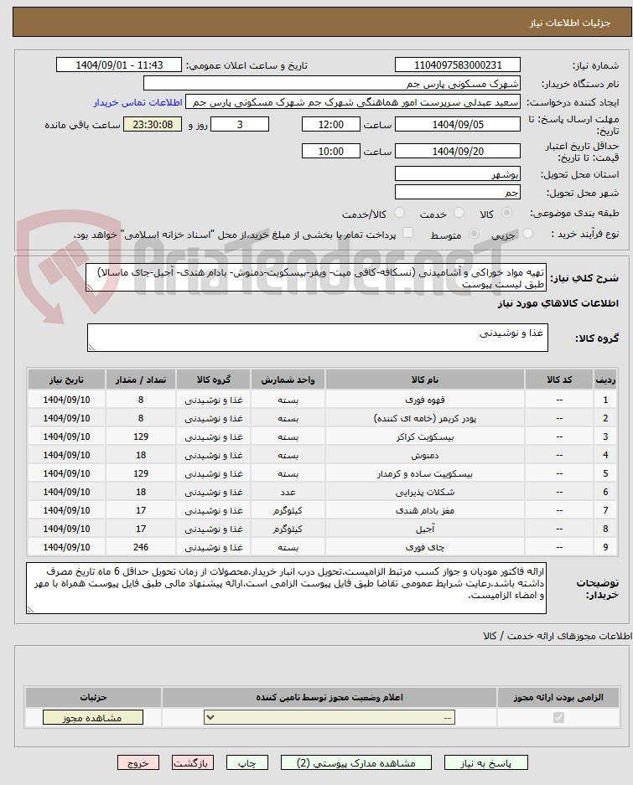This screenshot has width=633, height=785.
Task: Click the resize handle of buyer notes box
Action: (30, 609)
